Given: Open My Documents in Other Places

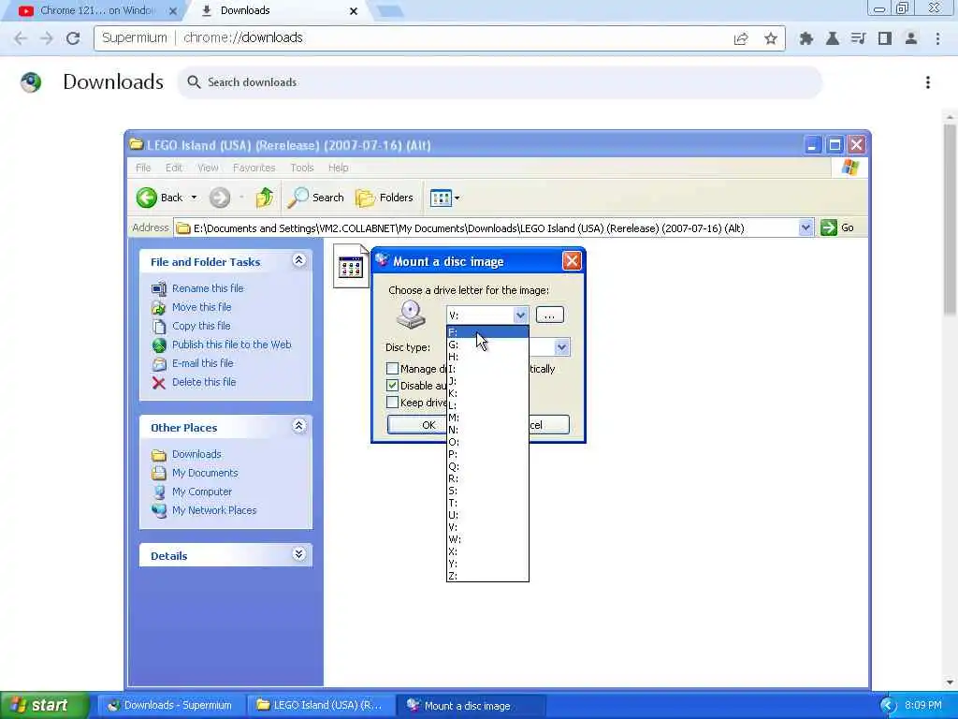Looking at the screenshot, I should (205, 473).
